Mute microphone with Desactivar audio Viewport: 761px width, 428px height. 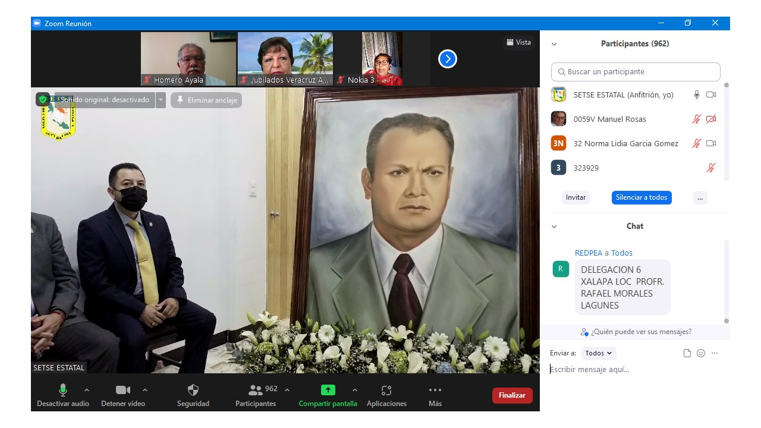pos(62,391)
